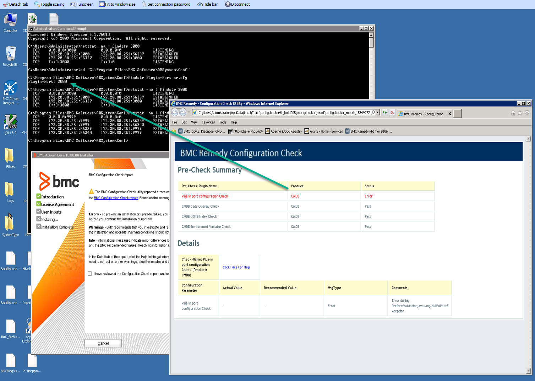
Task: Open the BMCDiagDu file icon
Action: point(10,363)
